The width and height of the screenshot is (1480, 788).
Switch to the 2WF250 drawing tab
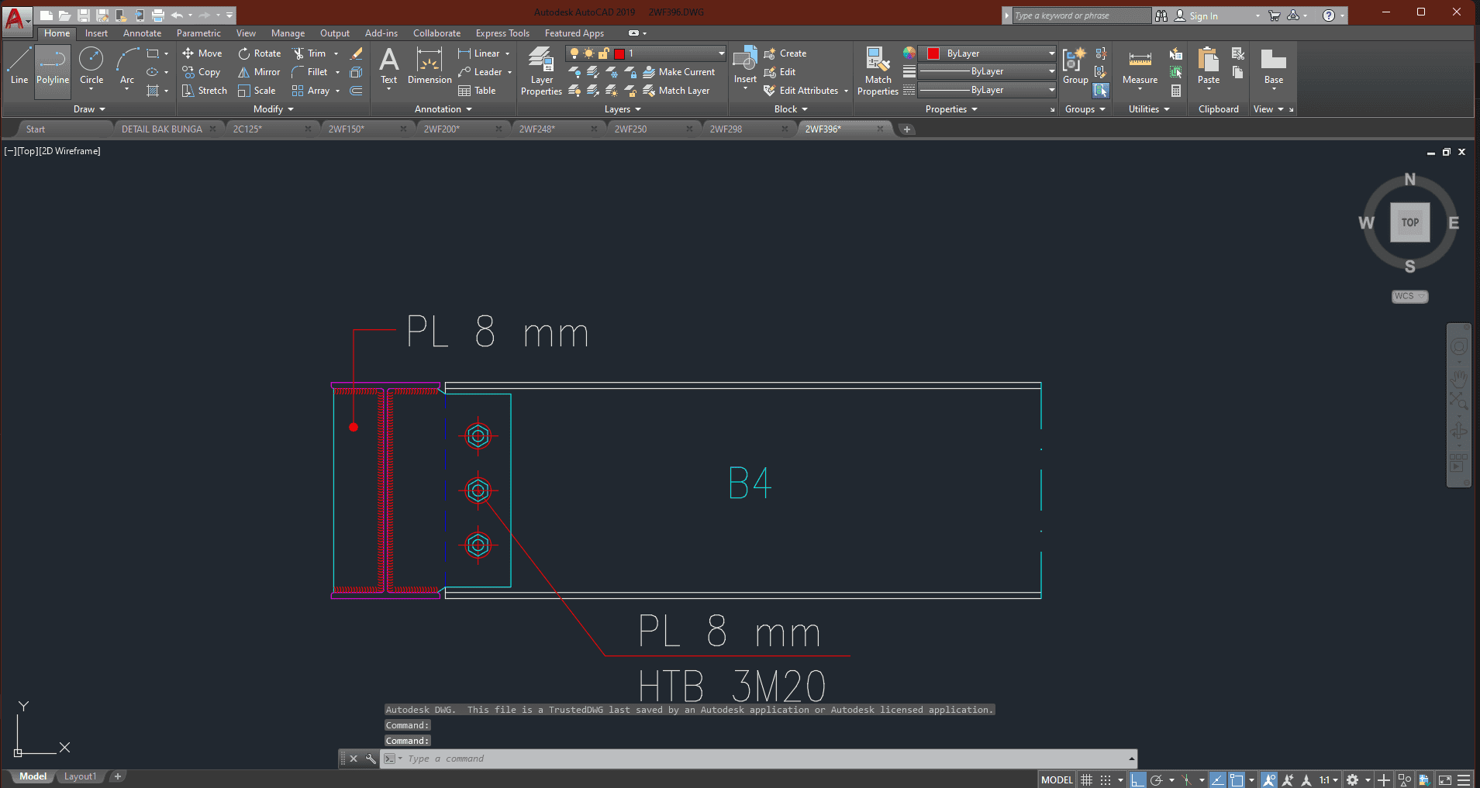[630, 129]
